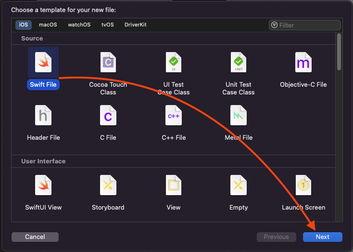The width and height of the screenshot is (353, 252).
Task: Select the Unit Test Case Class icon
Action: pyautogui.click(x=239, y=62)
